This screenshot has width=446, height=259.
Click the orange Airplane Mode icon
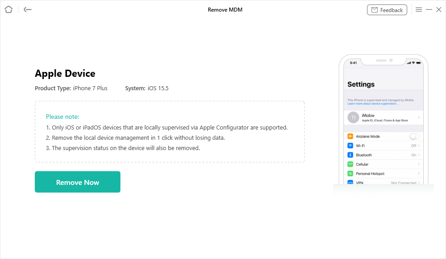tap(351, 136)
